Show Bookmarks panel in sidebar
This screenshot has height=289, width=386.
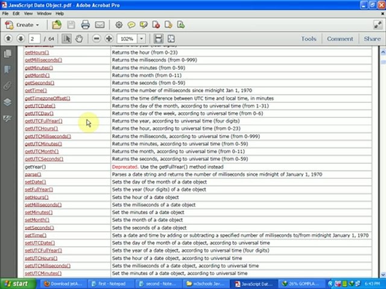tap(8, 70)
